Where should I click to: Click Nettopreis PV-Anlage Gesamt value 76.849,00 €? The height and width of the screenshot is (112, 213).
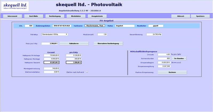[52, 55]
